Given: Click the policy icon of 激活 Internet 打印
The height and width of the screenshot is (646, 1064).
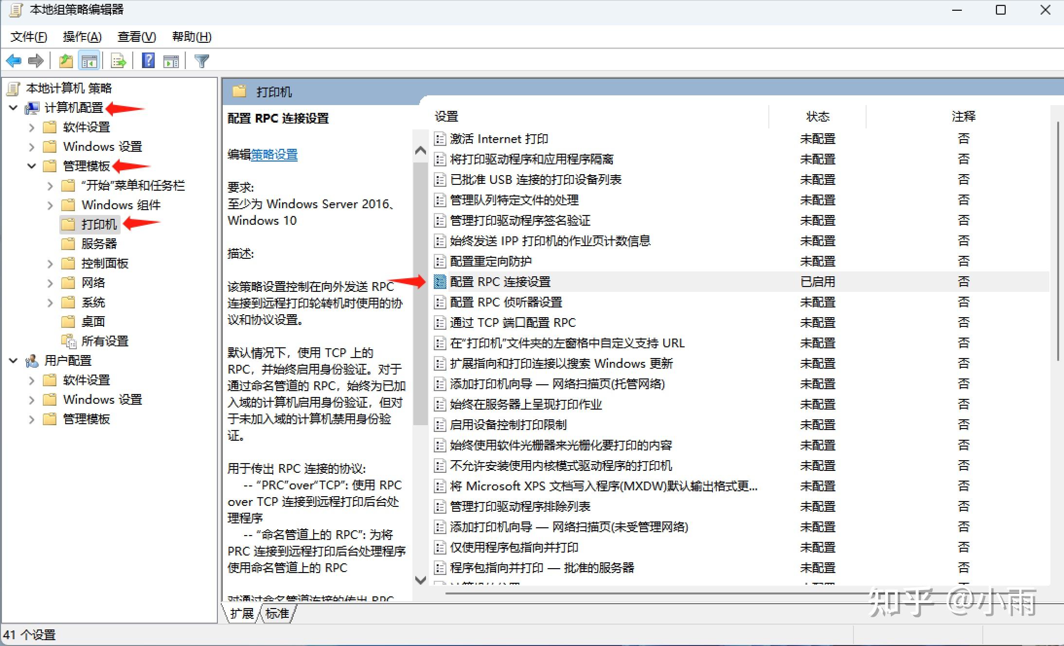Looking at the screenshot, I should point(440,139).
